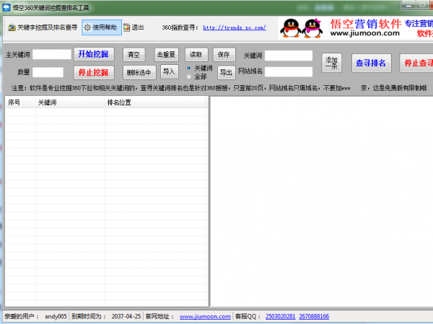Open 使用帮助 help gear icon
Image resolution: width=433 pixels, height=324 pixels.
pyautogui.click(x=87, y=28)
